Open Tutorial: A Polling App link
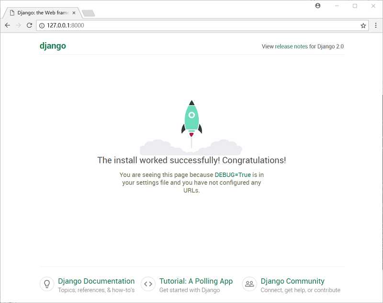The width and height of the screenshot is (383, 303). coord(196,281)
